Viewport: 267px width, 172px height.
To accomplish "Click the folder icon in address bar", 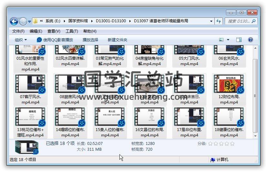I will [x=35, y=21].
